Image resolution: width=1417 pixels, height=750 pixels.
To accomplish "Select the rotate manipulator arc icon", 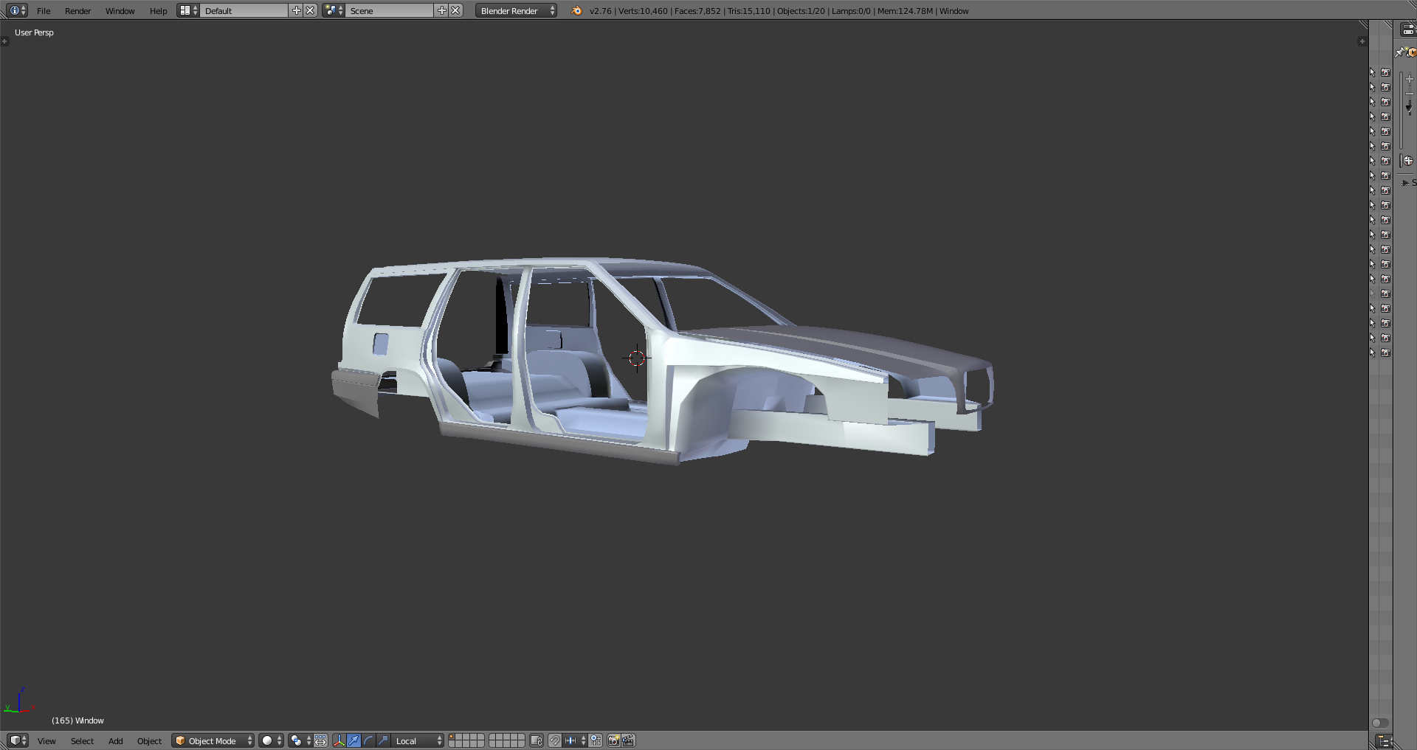I will pyautogui.click(x=368, y=740).
